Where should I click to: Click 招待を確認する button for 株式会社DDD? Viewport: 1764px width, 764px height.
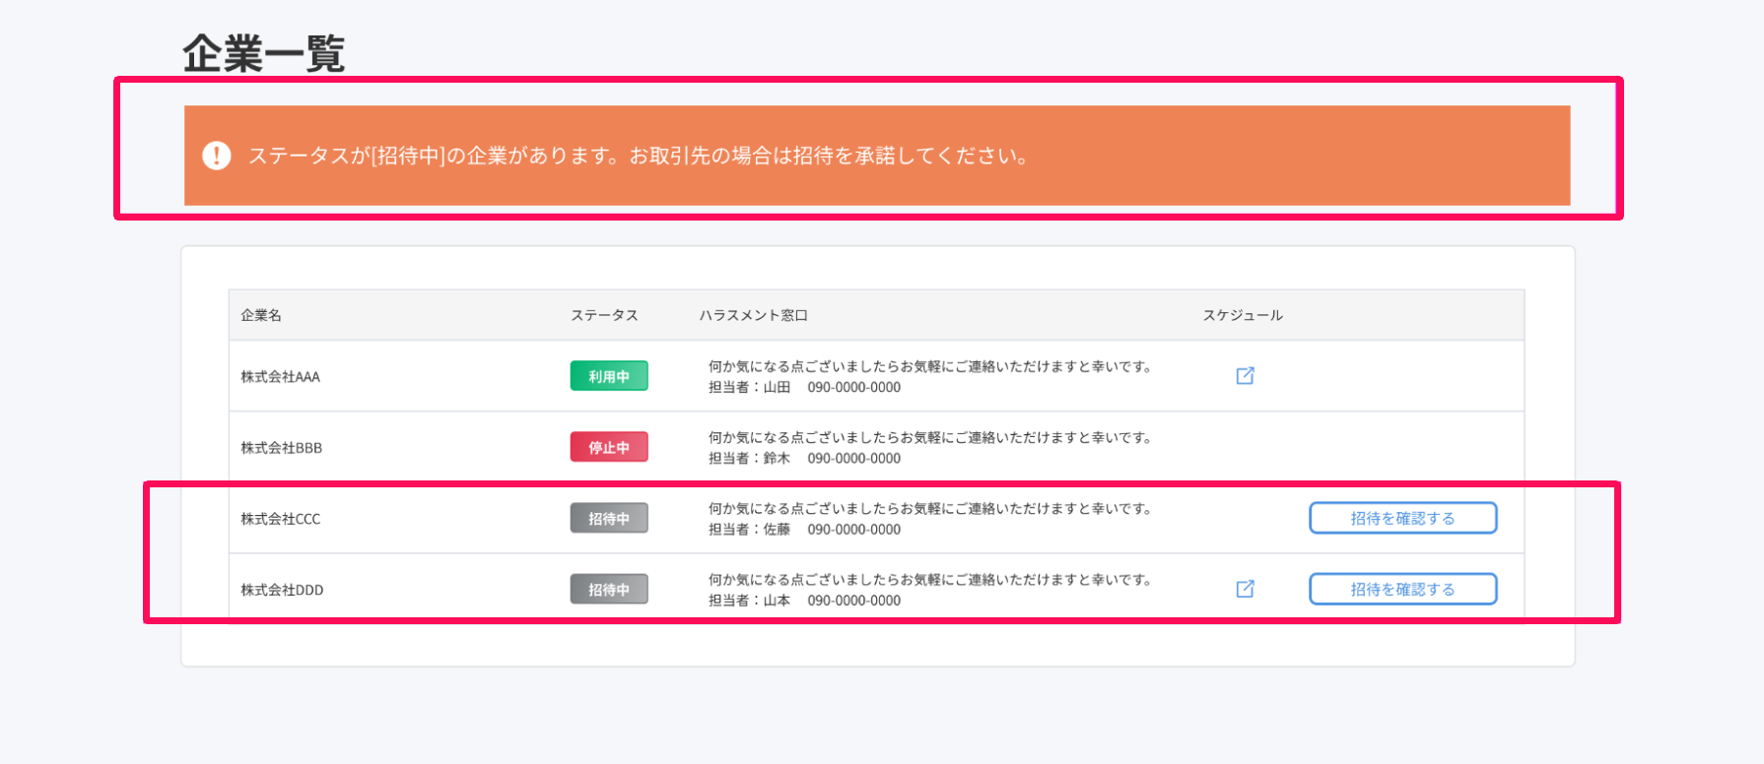(1402, 589)
